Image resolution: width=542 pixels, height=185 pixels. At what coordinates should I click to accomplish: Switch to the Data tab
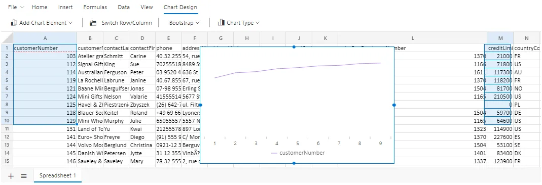coord(124,7)
